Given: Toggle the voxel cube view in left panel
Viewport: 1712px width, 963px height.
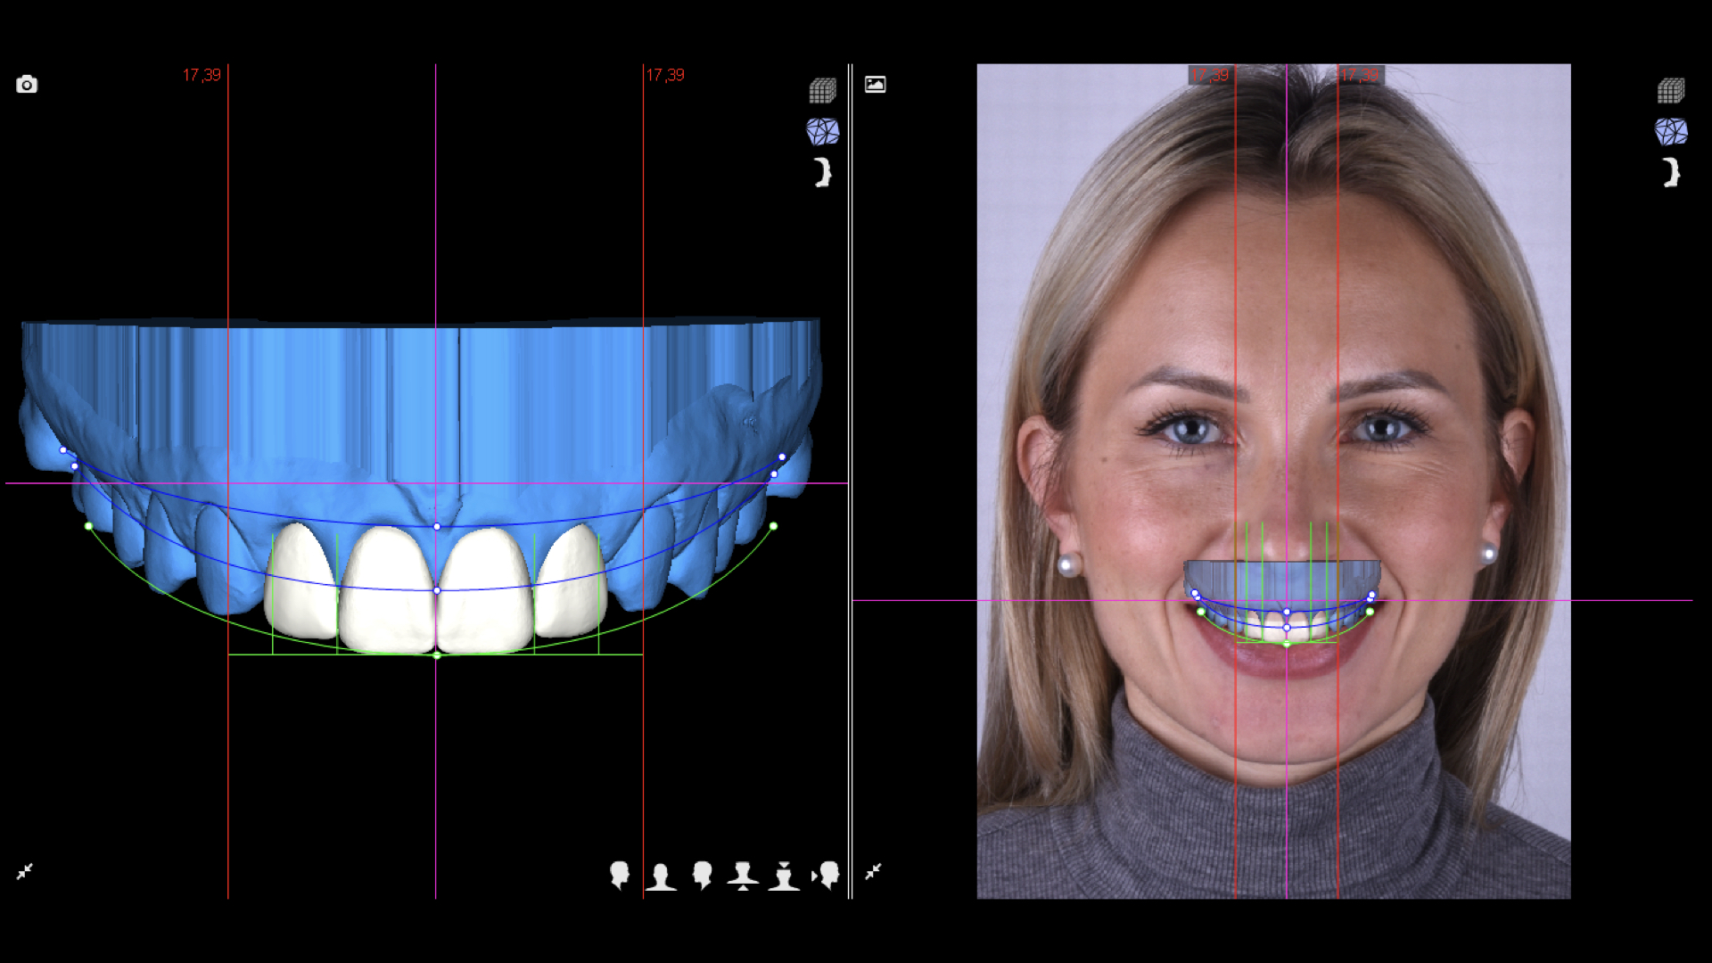Looking at the screenshot, I should pos(822,90).
